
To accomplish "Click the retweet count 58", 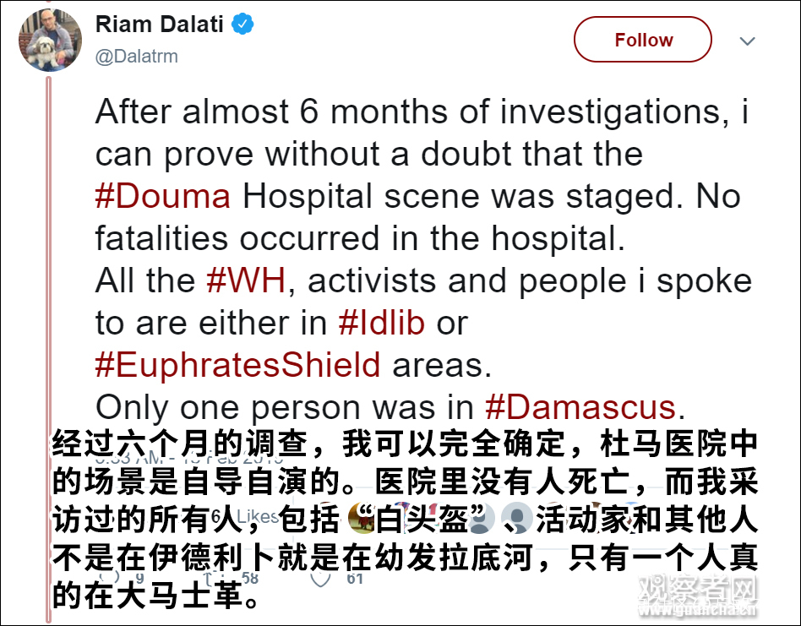I will (x=250, y=578).
